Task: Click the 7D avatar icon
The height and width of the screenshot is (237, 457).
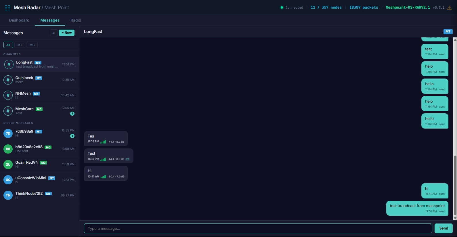Action: click(x=8, y=133)
